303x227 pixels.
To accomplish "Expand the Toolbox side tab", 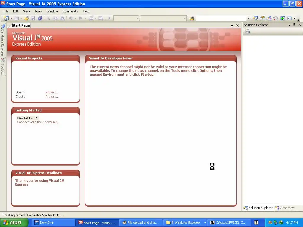I will 3,67.
